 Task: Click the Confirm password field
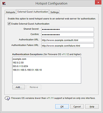point(68,35)
